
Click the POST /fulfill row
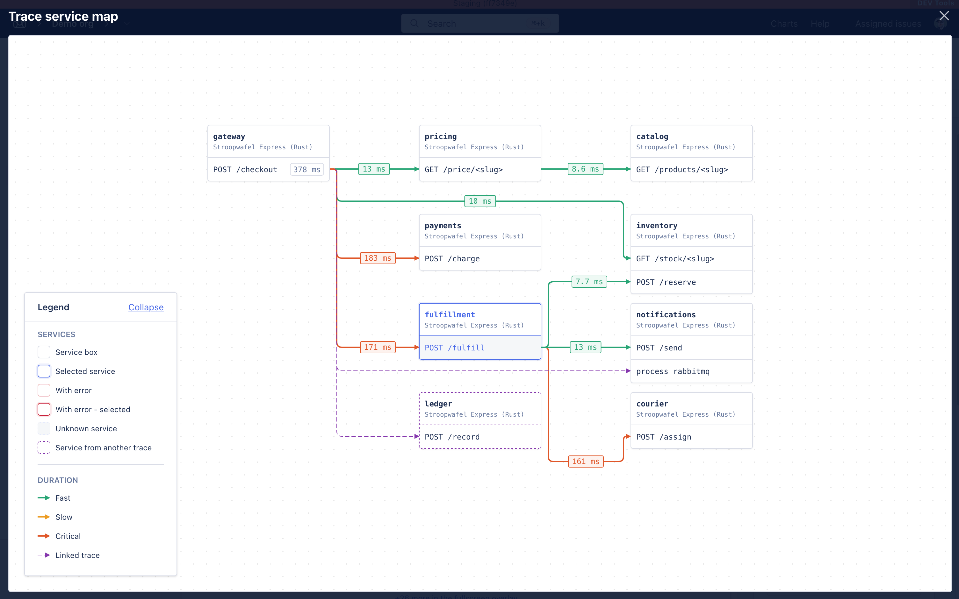pos(480,348)
